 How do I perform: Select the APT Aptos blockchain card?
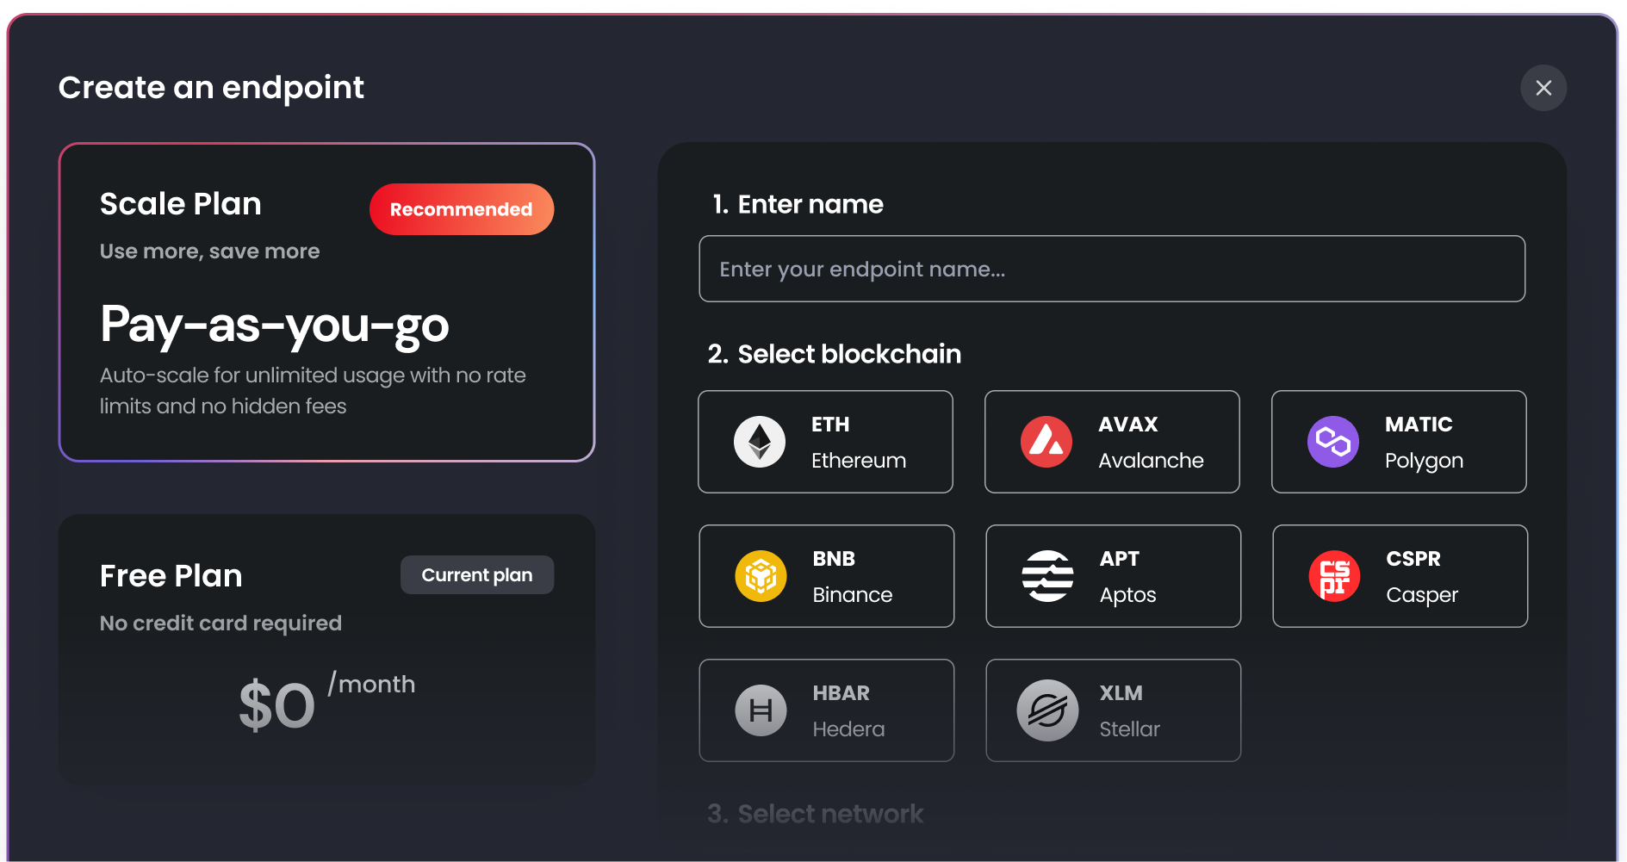(x=1114, y=576)
